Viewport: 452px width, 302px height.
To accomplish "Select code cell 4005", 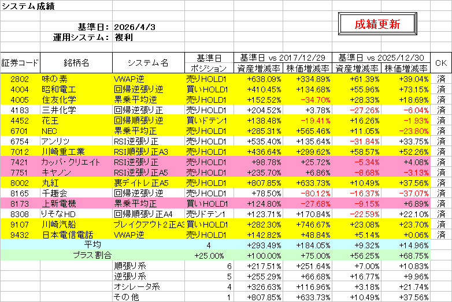I will tap(20, 100).
